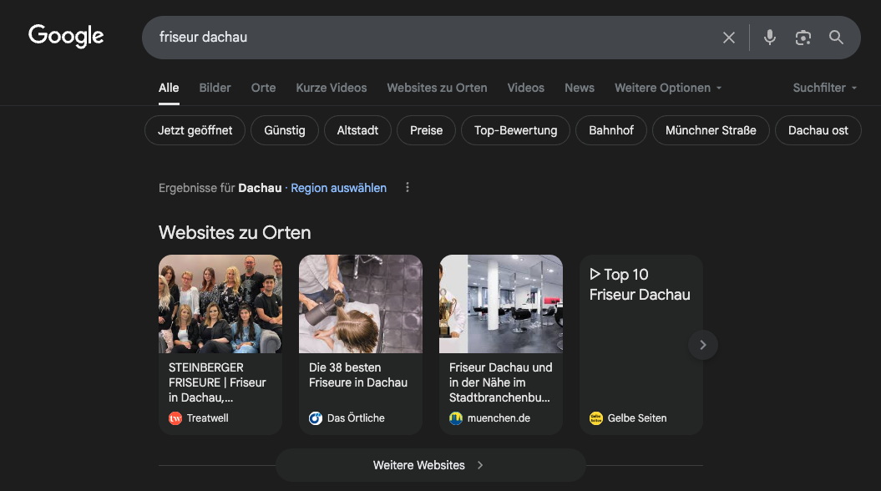Click the 'Websites zu Orten' heading

[235, 233]
